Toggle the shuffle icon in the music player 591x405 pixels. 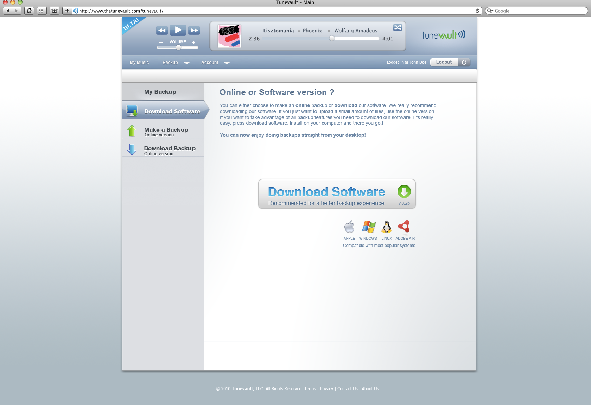pos(398,27)
